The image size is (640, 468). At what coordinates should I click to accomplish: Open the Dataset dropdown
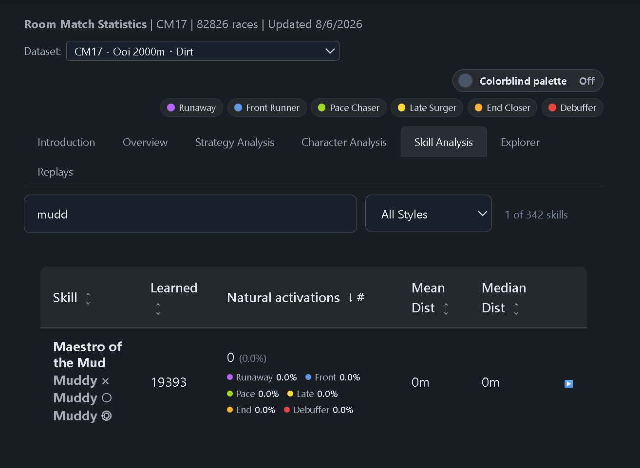[203, 51]
